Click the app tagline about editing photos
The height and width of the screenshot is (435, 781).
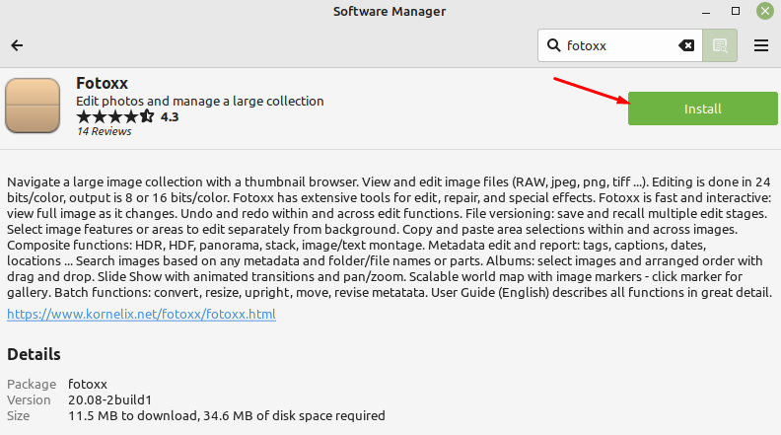pos(200,102)
